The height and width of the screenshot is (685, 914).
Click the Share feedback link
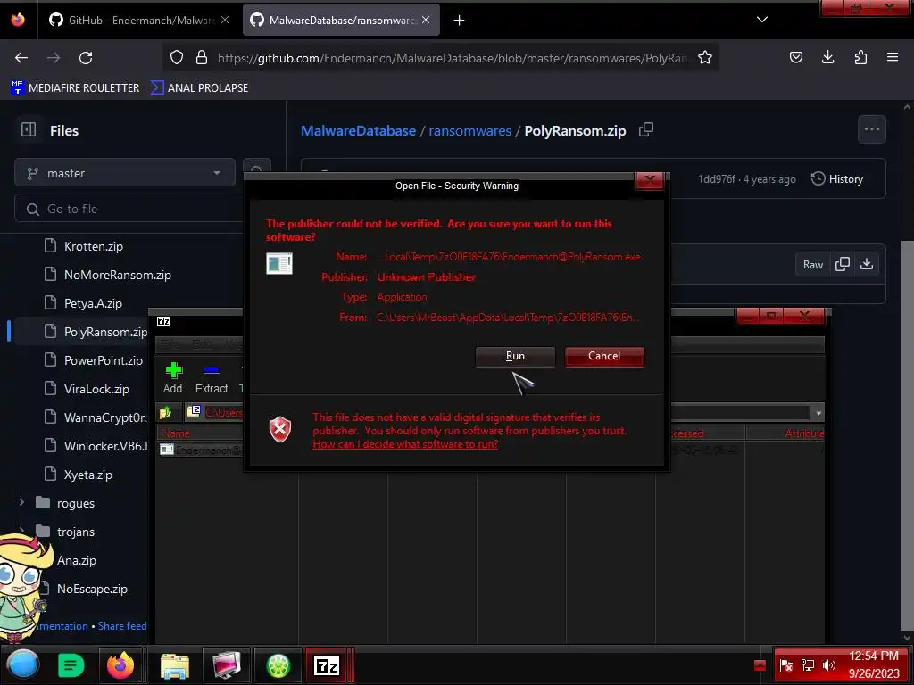coord(122,626)
